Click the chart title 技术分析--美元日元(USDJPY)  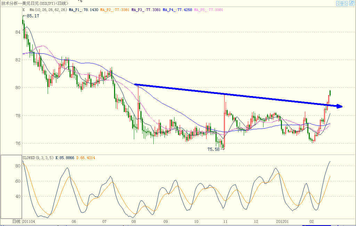(28, 3)
